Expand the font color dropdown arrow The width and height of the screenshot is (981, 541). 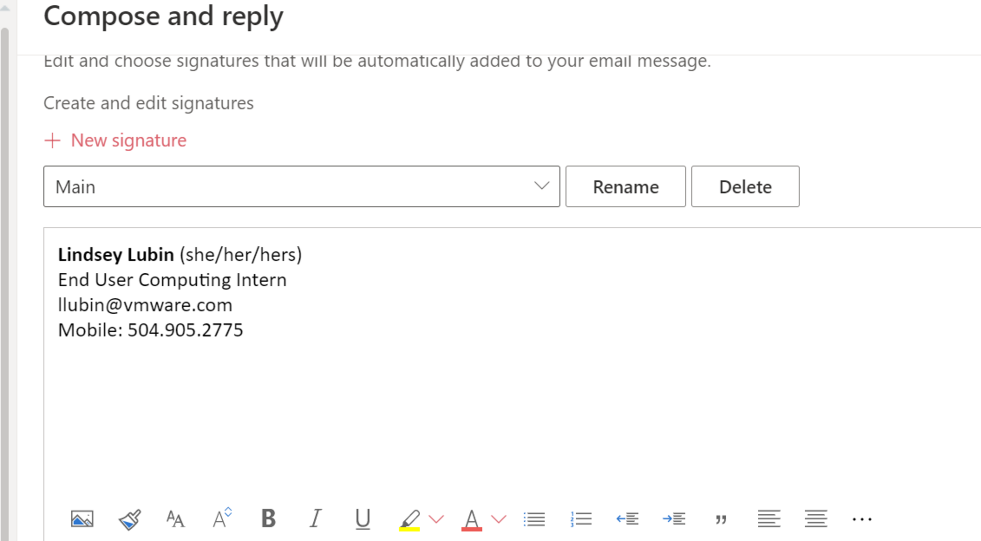tap(499, 519)
